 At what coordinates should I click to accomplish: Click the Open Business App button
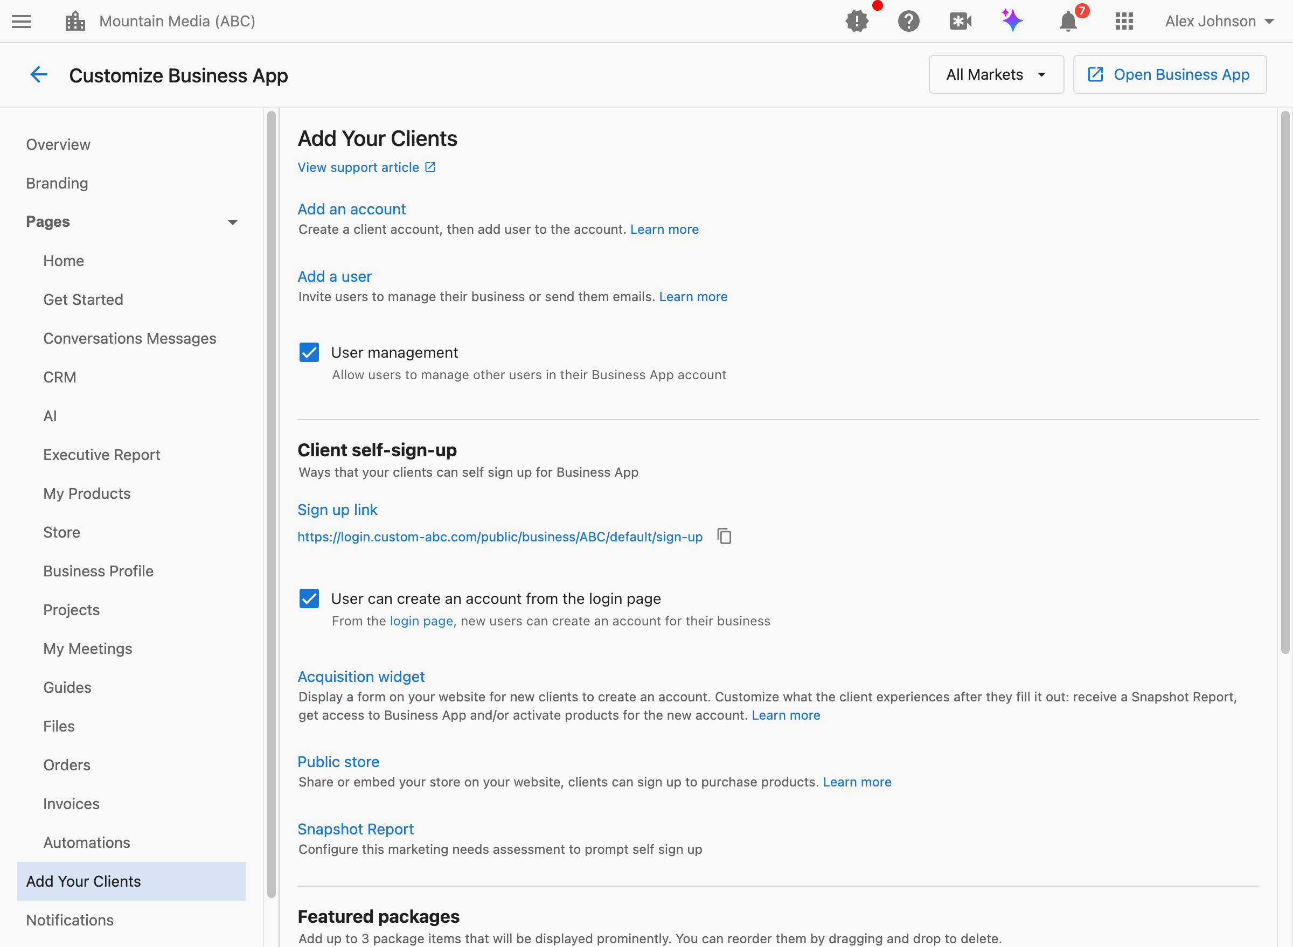[x=1170, y=74]
